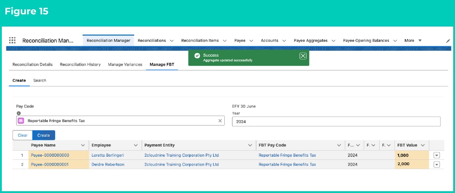Screen dimensions: 455x193
Task: Open the Payee Opening Balances nav tab
Action: [366, 40]
